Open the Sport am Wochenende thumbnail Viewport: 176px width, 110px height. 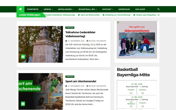(41, 91)
